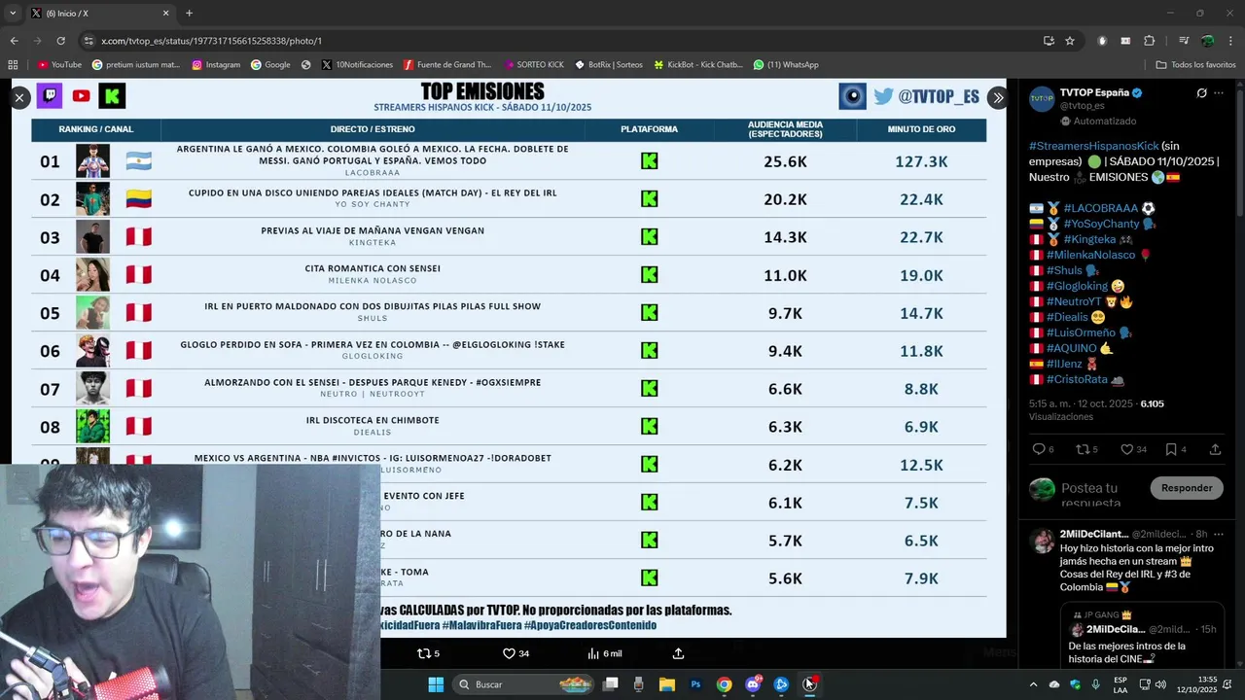Open hashtag #Shuls
The width and height of the screenshot is (1245, 700).
pos(1064,270)
